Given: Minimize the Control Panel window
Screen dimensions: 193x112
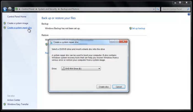Looking at the screenshot, I should [x=175, y=2].
